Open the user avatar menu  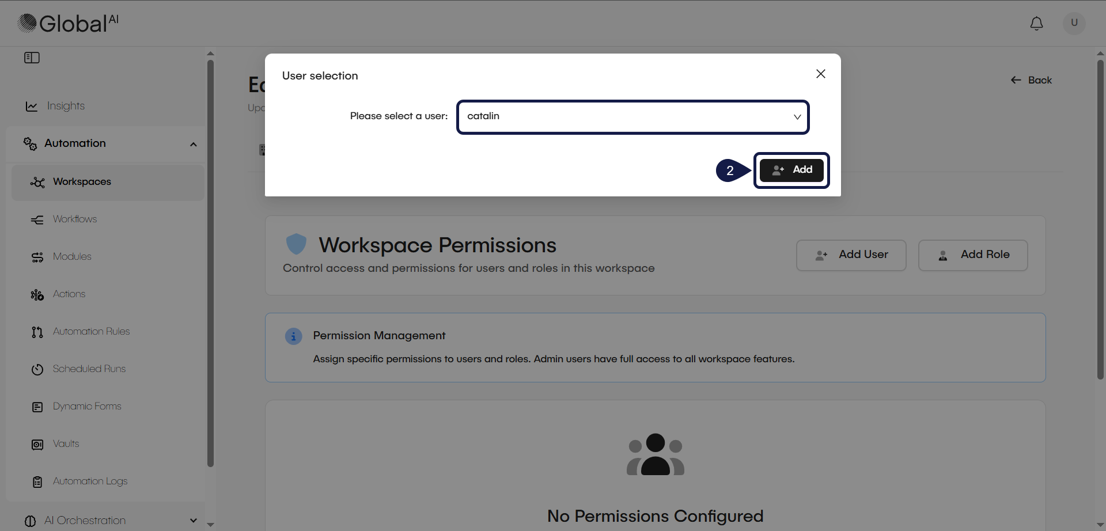point(1074,23)
